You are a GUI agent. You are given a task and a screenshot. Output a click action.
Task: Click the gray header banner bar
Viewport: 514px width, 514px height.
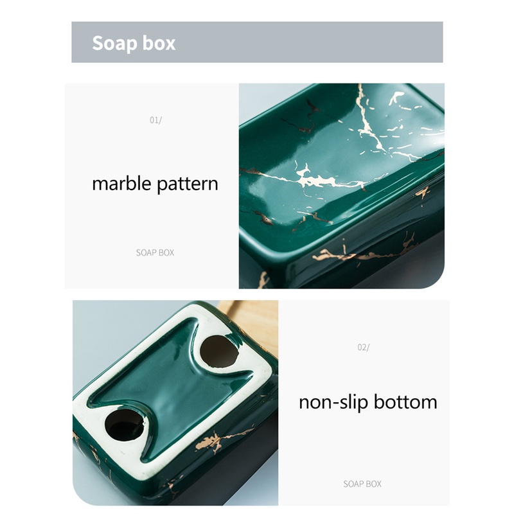[257, 42]
